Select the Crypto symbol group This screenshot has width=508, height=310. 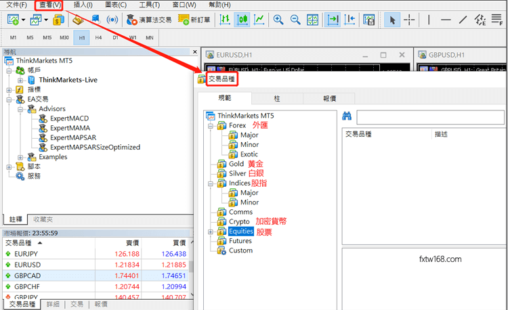coord(239,222)
